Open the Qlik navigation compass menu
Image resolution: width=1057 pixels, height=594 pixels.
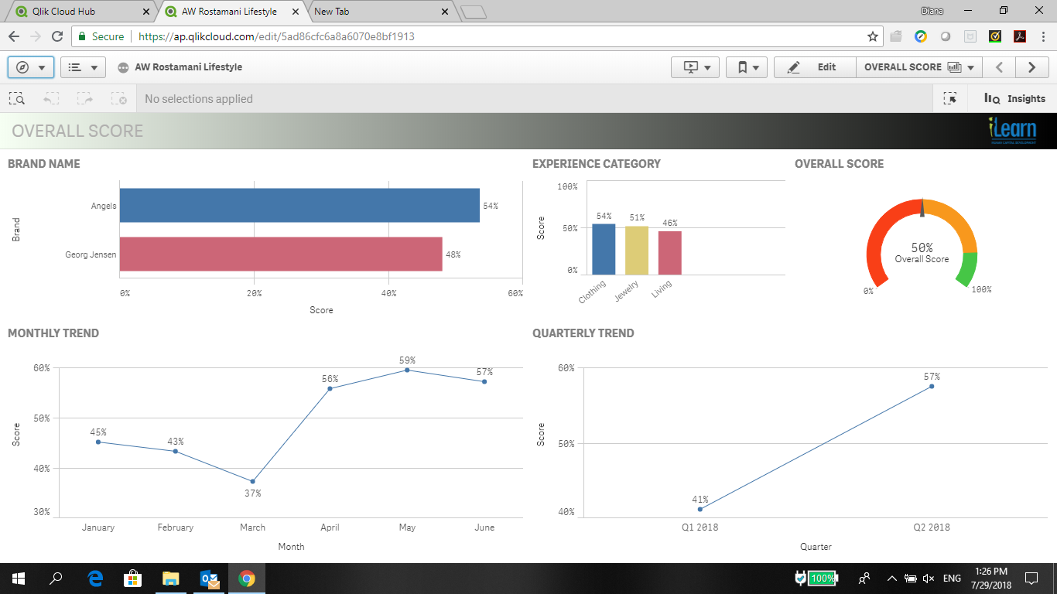pos(30,67)
